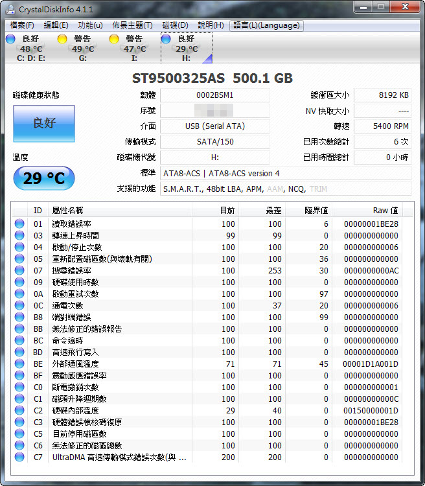The height and width of the screenshot is (486, 425).
Task: Click the status orb on row BE
Action: tap(19, 364)
